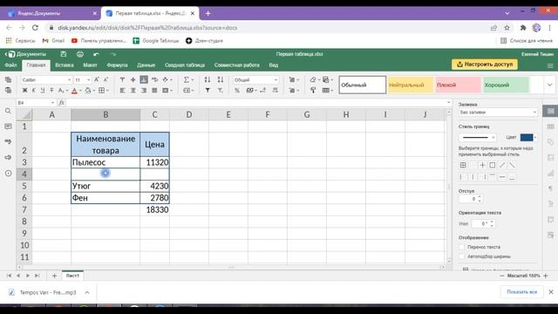This screenshot has width=558, height=314.
Task: Click the Настроить доступ button
Action: tap(485, 65)
